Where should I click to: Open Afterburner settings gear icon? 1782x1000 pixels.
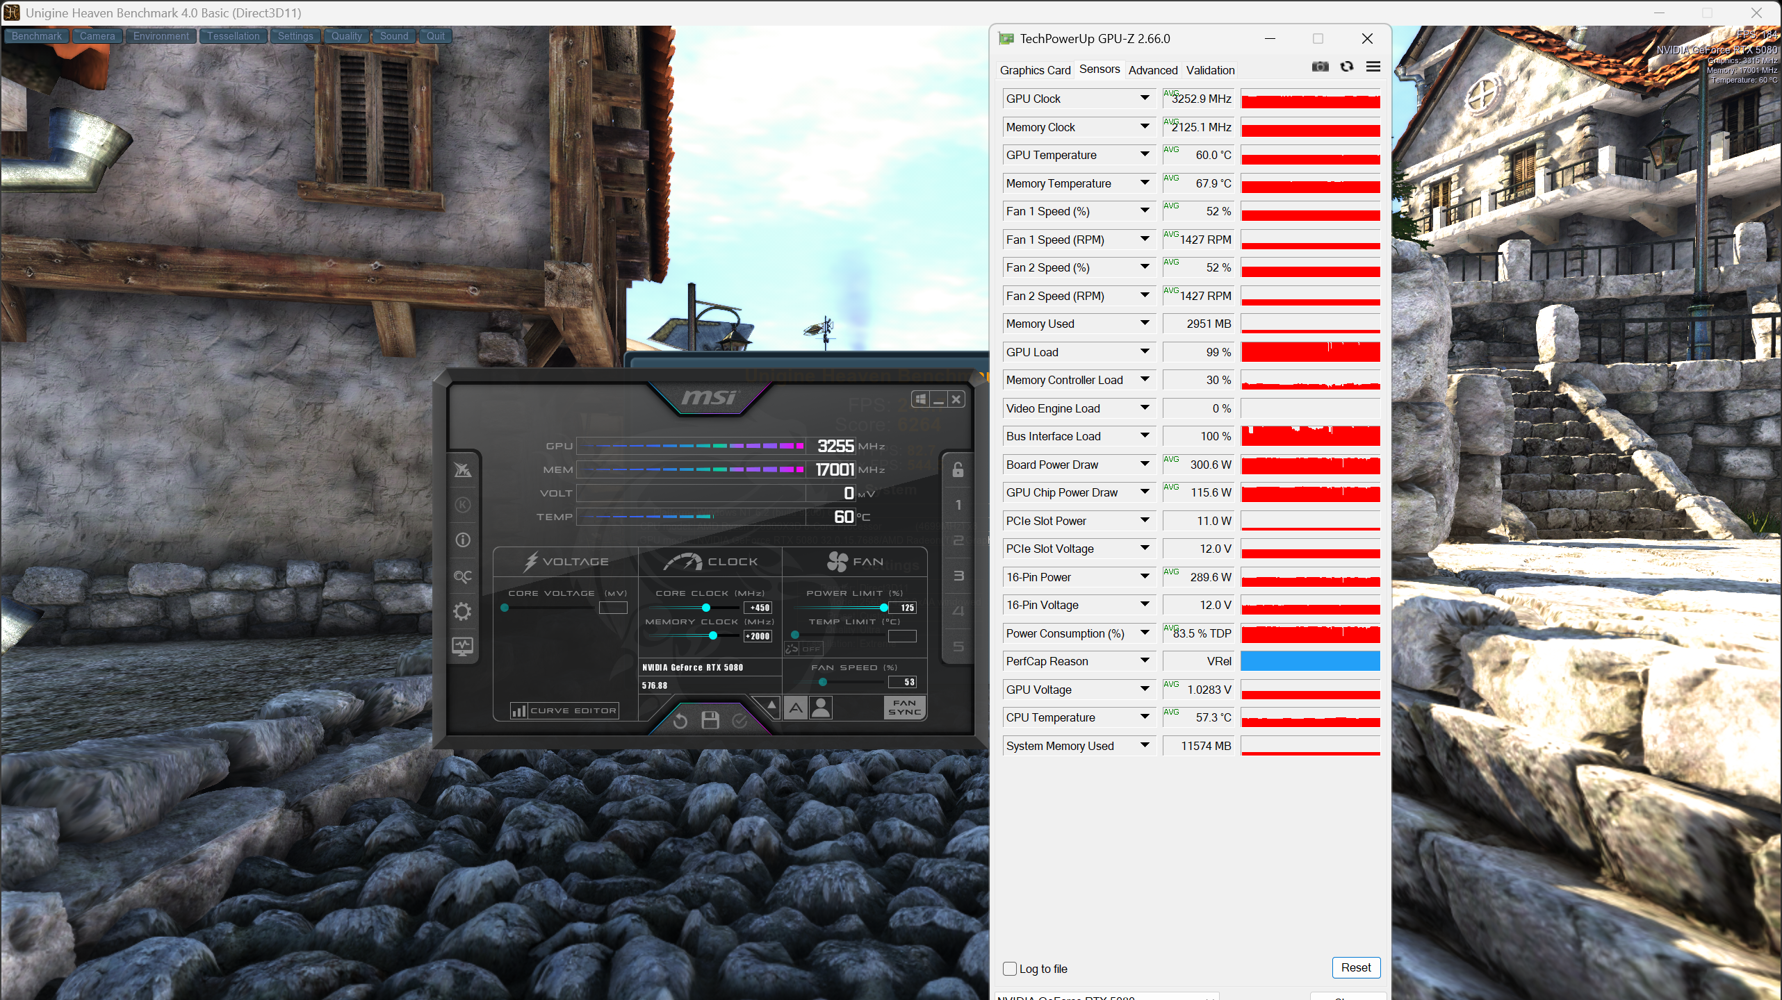click(463, 611)
